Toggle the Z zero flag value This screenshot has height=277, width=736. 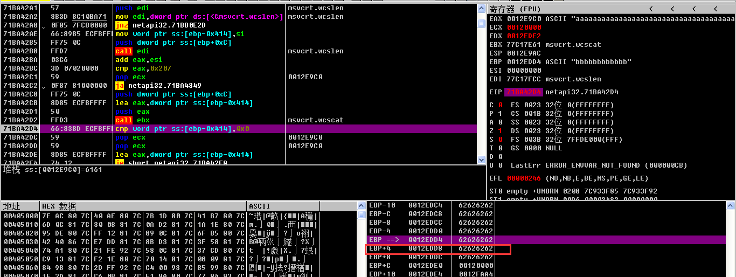point(501,131)
